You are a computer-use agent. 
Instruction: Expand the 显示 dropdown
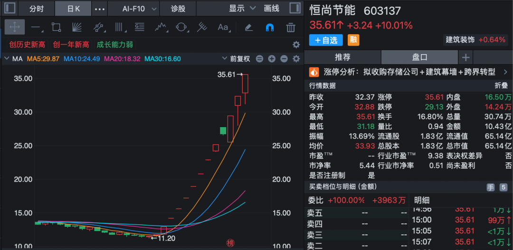tap(242, 9)
